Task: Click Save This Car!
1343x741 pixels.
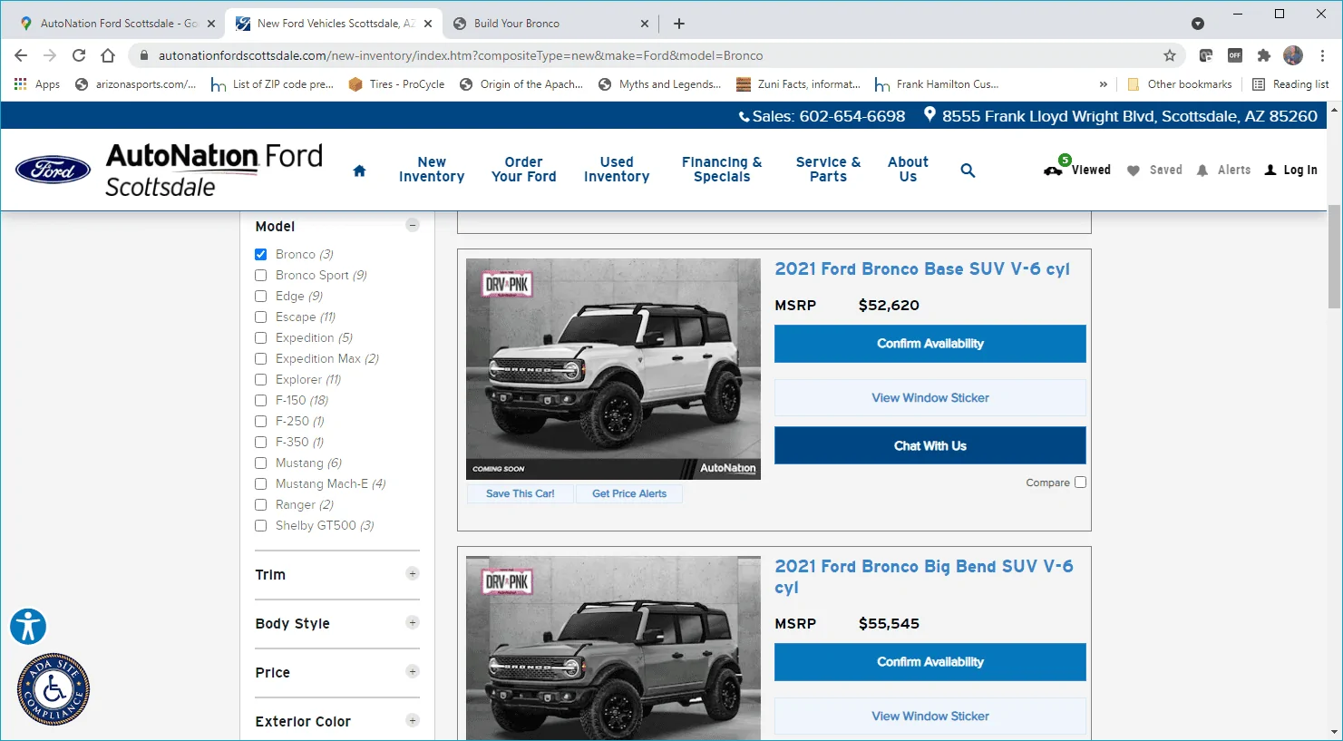Action: [x=521, y=493]
